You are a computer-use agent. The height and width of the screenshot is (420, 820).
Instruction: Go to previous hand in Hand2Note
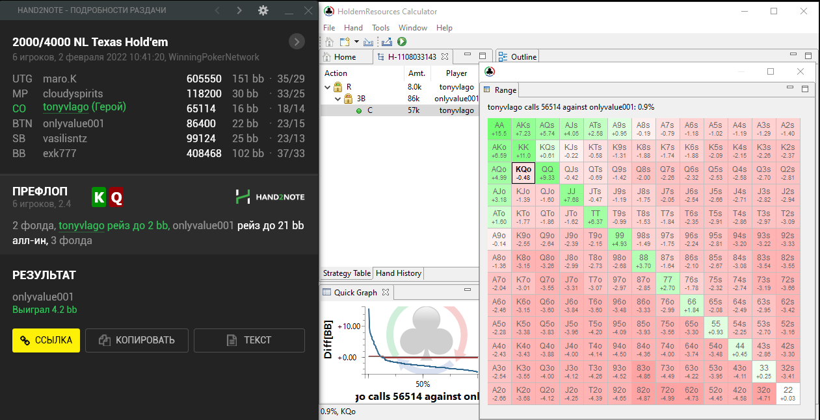click(217, 10)
